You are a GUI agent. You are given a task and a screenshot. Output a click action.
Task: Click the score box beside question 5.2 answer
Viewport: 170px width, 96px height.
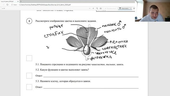pos(29,76)
